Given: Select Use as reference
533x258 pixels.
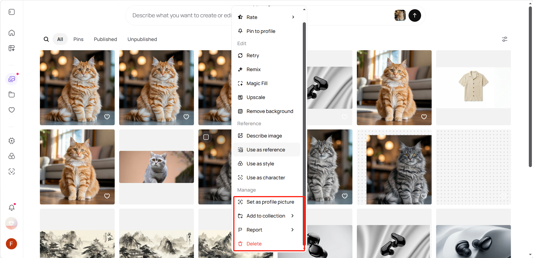Looking at the screenshot, I should pos(266,150).
